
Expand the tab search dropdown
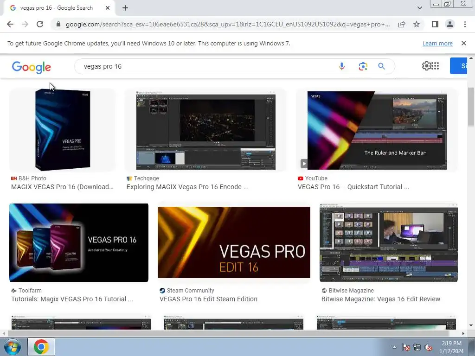click(x=419, y=8)
